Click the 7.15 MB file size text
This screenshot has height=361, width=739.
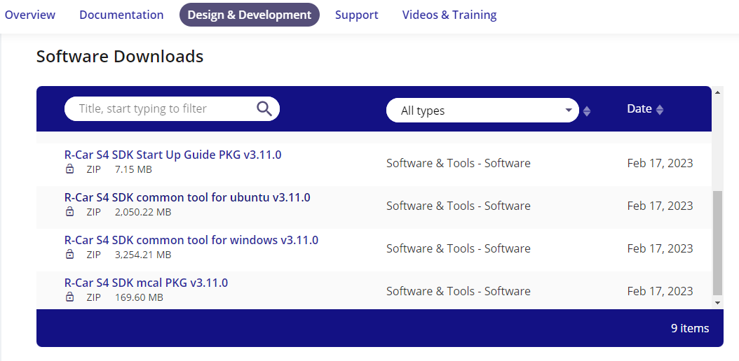133,169
